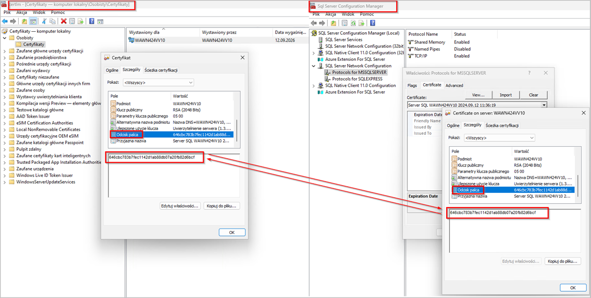Click SQL Server Configuration Manager (Local) root icon
Screen dimensions: 591x298
[x=314, y=33]
